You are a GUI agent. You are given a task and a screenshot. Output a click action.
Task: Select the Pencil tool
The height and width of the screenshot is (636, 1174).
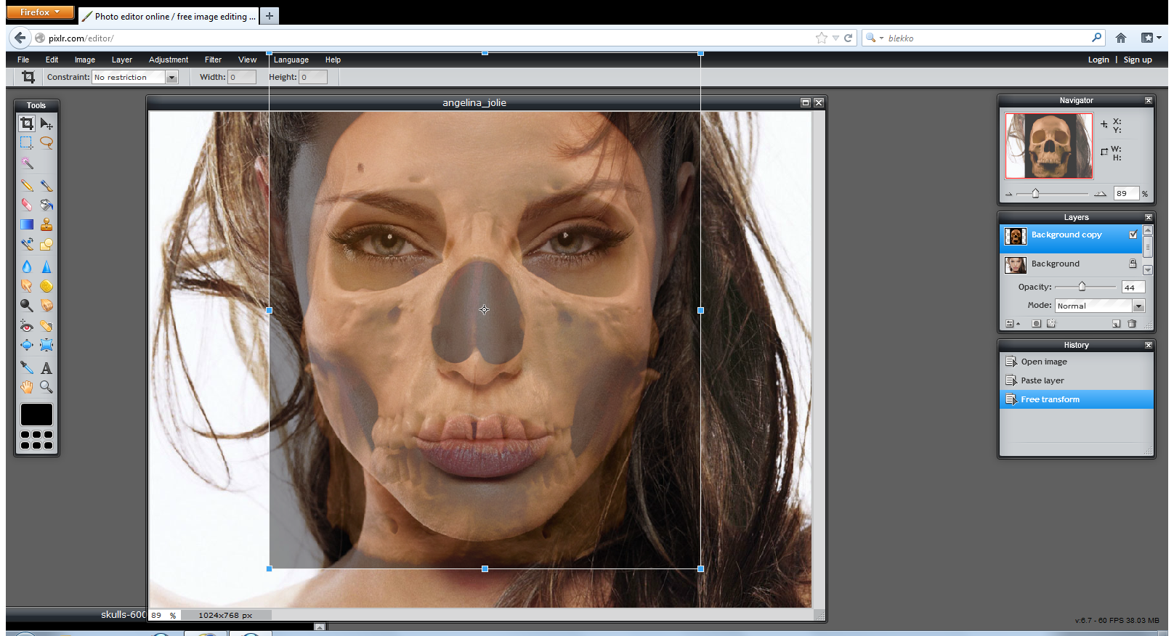27,186
